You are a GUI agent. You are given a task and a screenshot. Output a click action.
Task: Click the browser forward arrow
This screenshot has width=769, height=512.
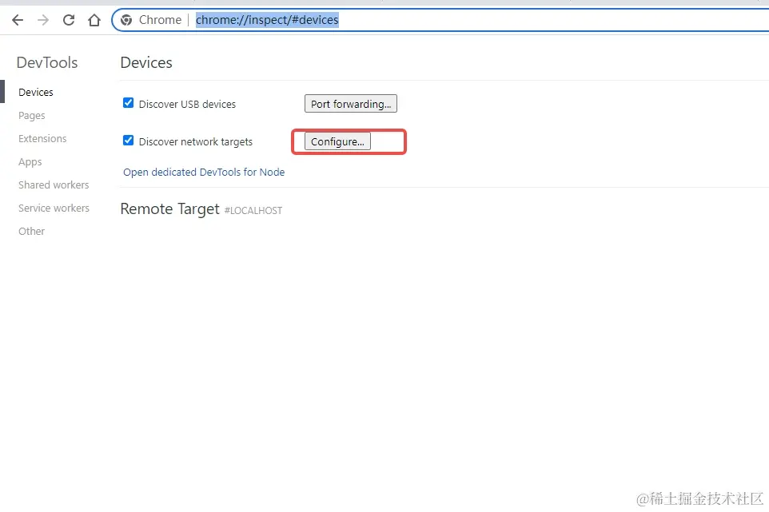[43, 20]
